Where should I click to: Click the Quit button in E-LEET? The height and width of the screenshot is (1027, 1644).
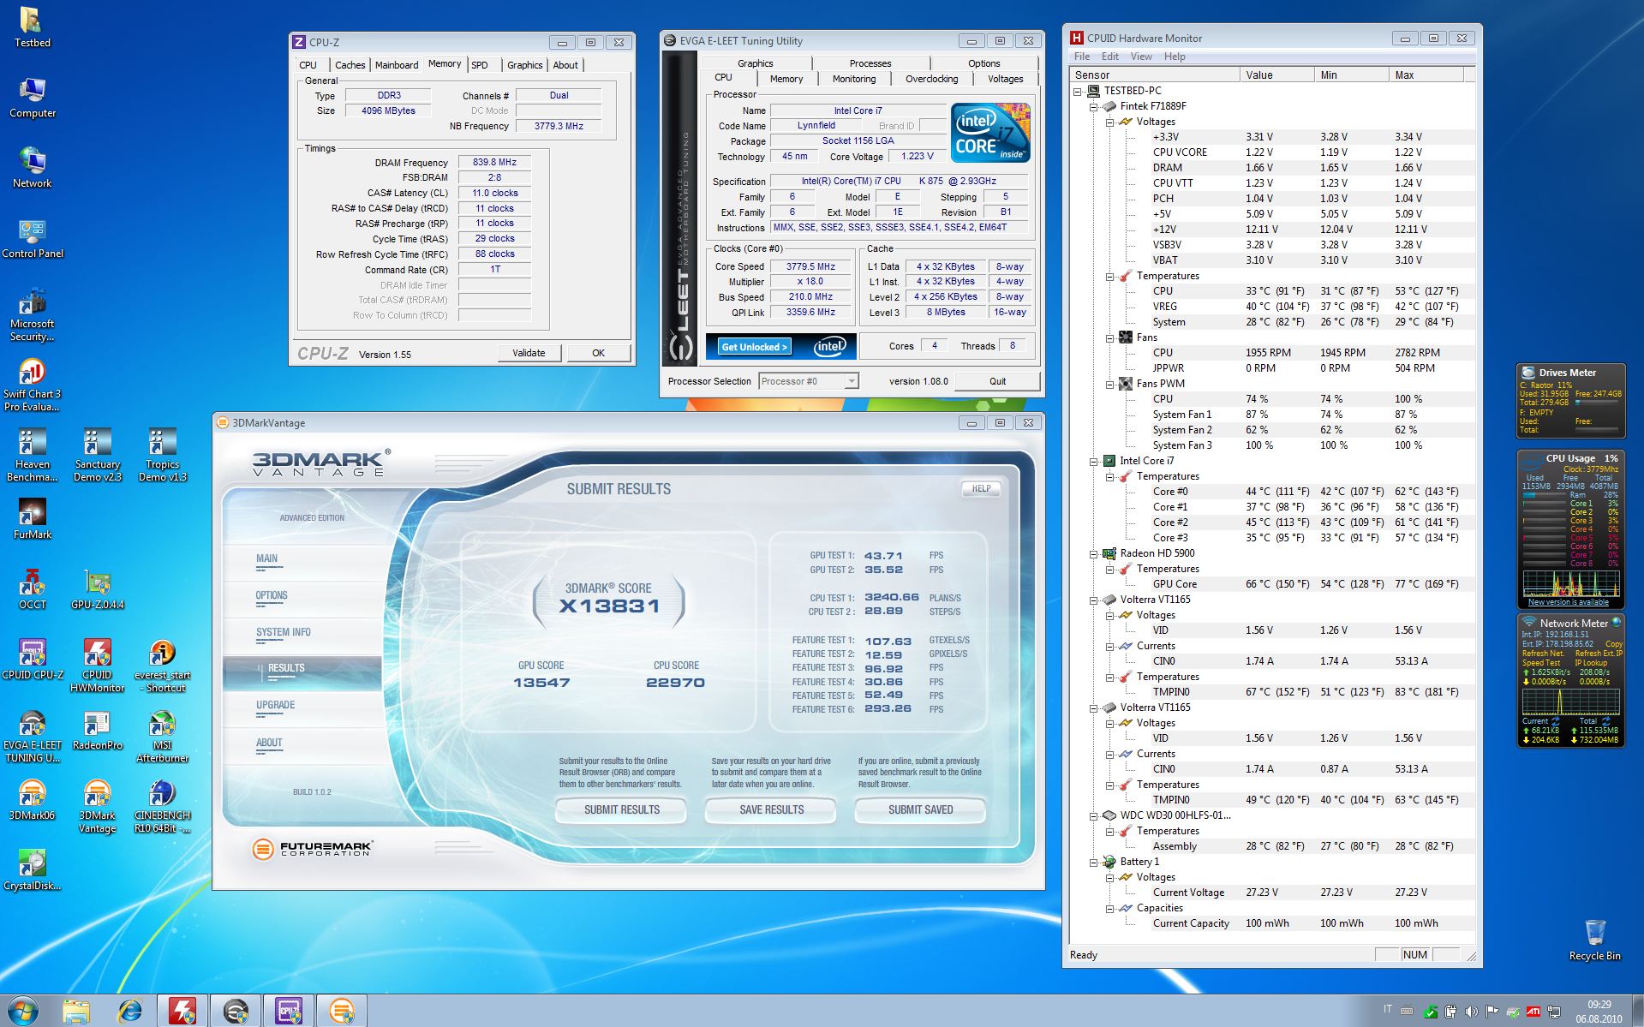997,381
